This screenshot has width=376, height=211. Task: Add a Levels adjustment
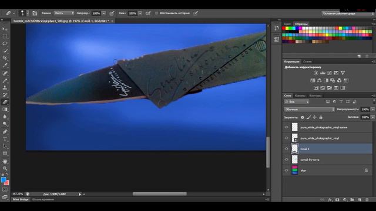[x=323, y=73]
